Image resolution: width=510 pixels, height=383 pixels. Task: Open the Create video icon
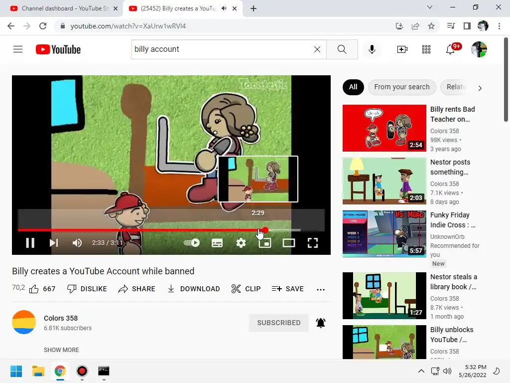(x=402, y=49)
